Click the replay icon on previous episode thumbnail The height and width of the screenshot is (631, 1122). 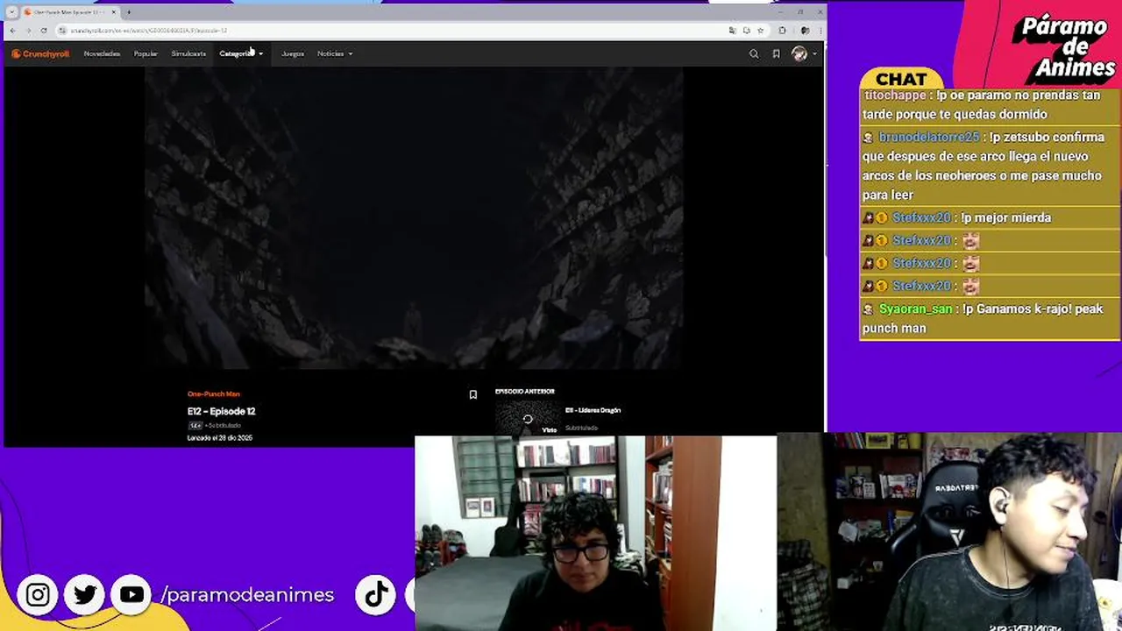[528, 420]
